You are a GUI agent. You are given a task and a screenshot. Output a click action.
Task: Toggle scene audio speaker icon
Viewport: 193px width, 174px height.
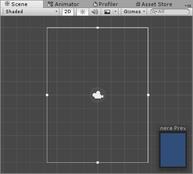click(x=95, y=12)
